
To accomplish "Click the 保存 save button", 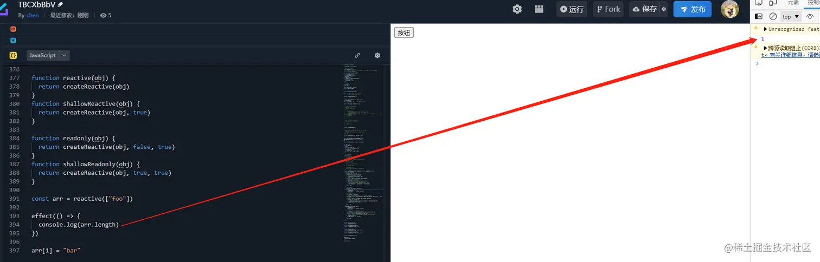I will (645, 9).
